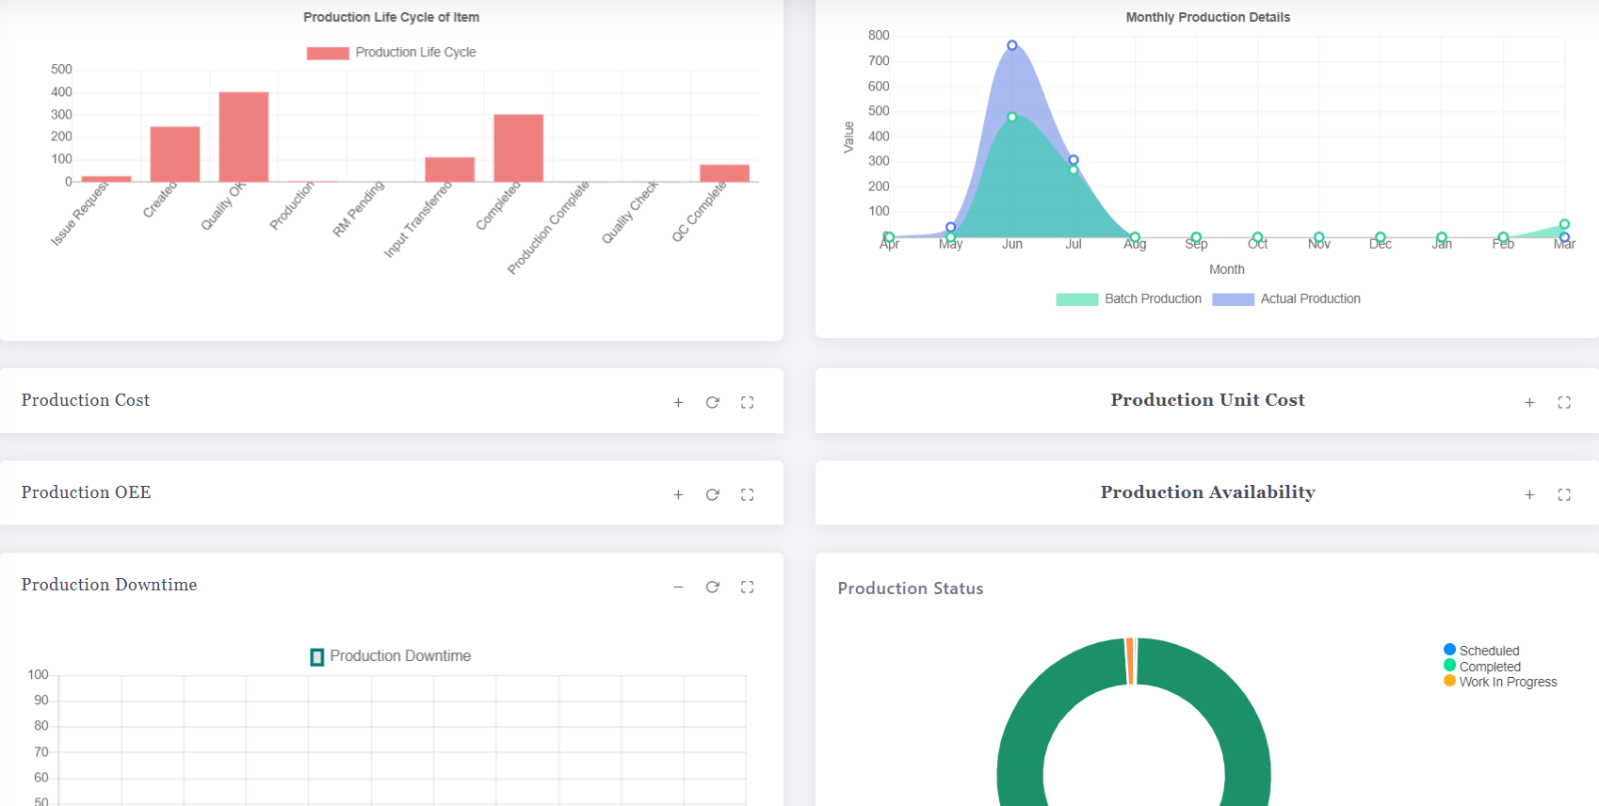Maximize the Production Unit Cost panel
The width and height of the screenshot is (1599, 806).
point(1564,402)
